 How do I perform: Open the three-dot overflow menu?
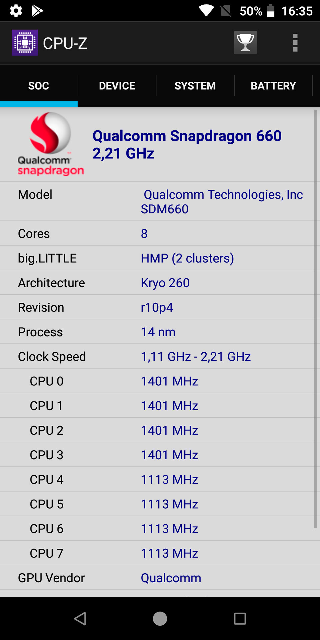[x=295, y=43]
